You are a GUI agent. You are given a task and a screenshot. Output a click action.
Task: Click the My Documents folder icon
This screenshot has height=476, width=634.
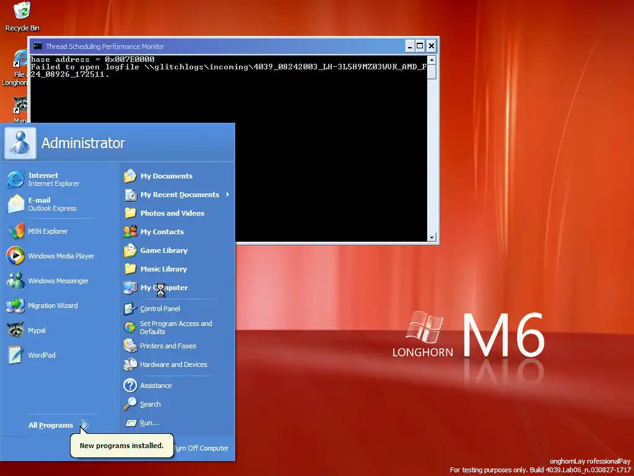(130, 175)
